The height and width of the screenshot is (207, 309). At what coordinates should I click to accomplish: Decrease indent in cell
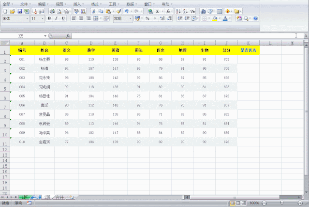180,18
